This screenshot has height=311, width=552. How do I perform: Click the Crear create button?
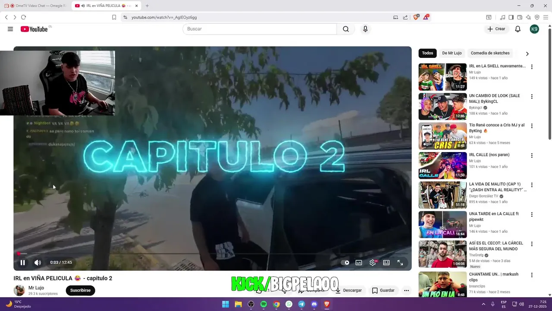click(496, 29)
